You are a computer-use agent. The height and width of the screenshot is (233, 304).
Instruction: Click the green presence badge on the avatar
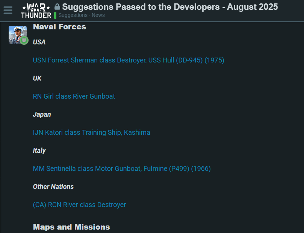[x=24, y=40]
